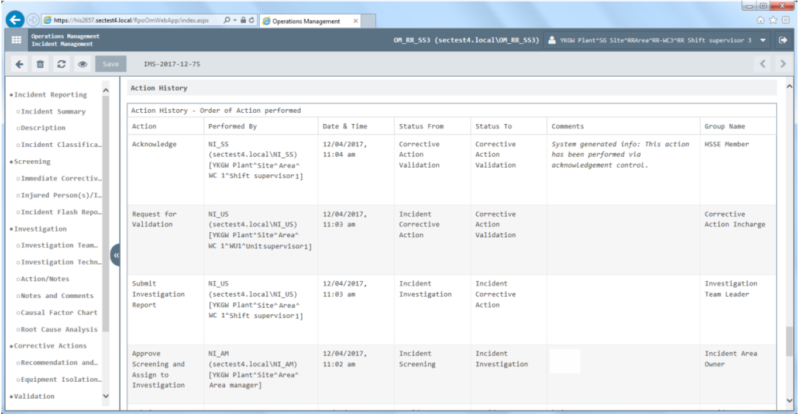Click the greyed-out Save button
Image resolution: width=798 pixels, height=414 pixels.
111,64
